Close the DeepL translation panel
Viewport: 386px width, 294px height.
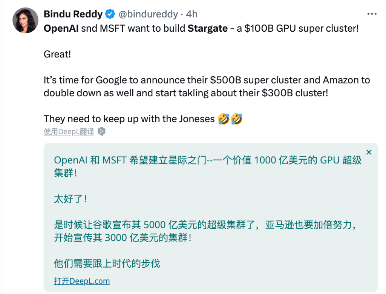(x=369, y=152)
